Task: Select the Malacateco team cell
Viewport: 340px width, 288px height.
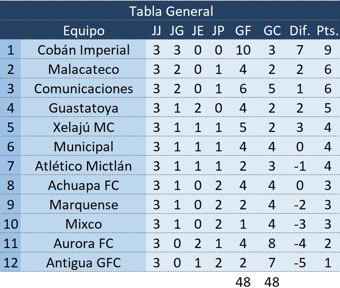Action: point(83,69)
